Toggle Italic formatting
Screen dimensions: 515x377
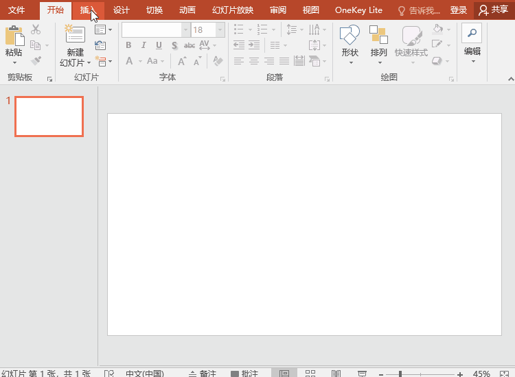point(144,45)
